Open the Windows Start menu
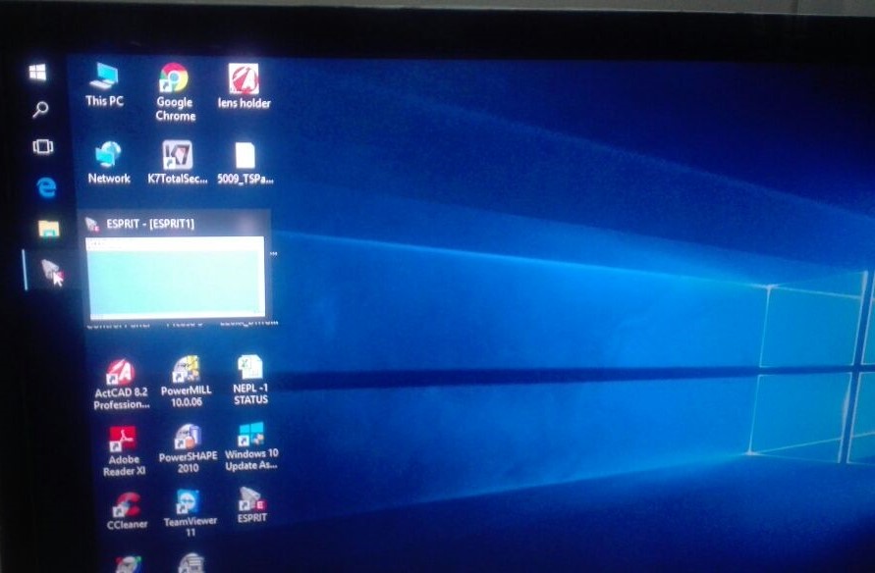Viewport: 875px width, 573px height. [38, 73]
